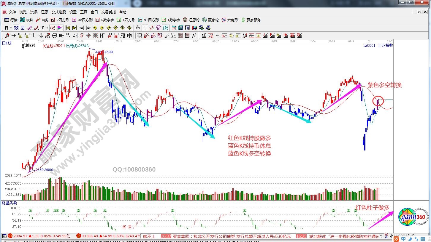
Task: Click the gann360 globe logo
Action: click(x=409, y=218)
